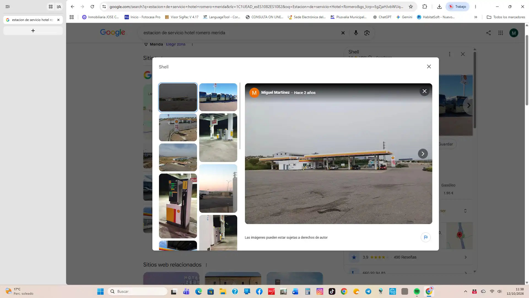Open the Chrome downloads panel
Image resolution: width=529 pixels, height=298 pixels.
[x=439, y=7]
